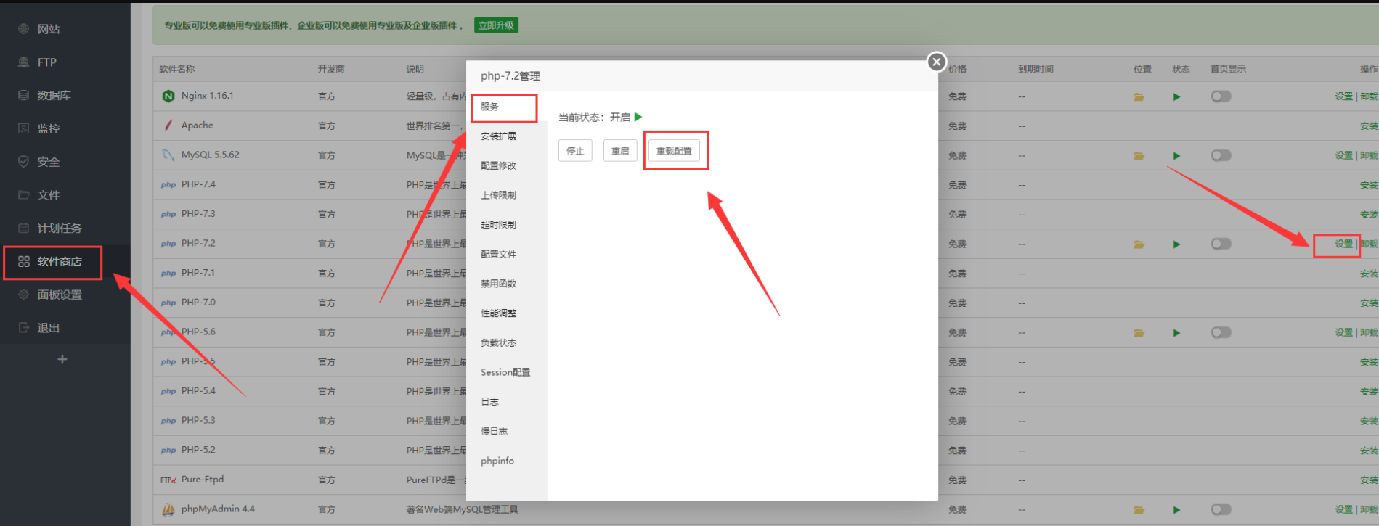Click the phpMyAdmin status play icon

coord(1176,510)
